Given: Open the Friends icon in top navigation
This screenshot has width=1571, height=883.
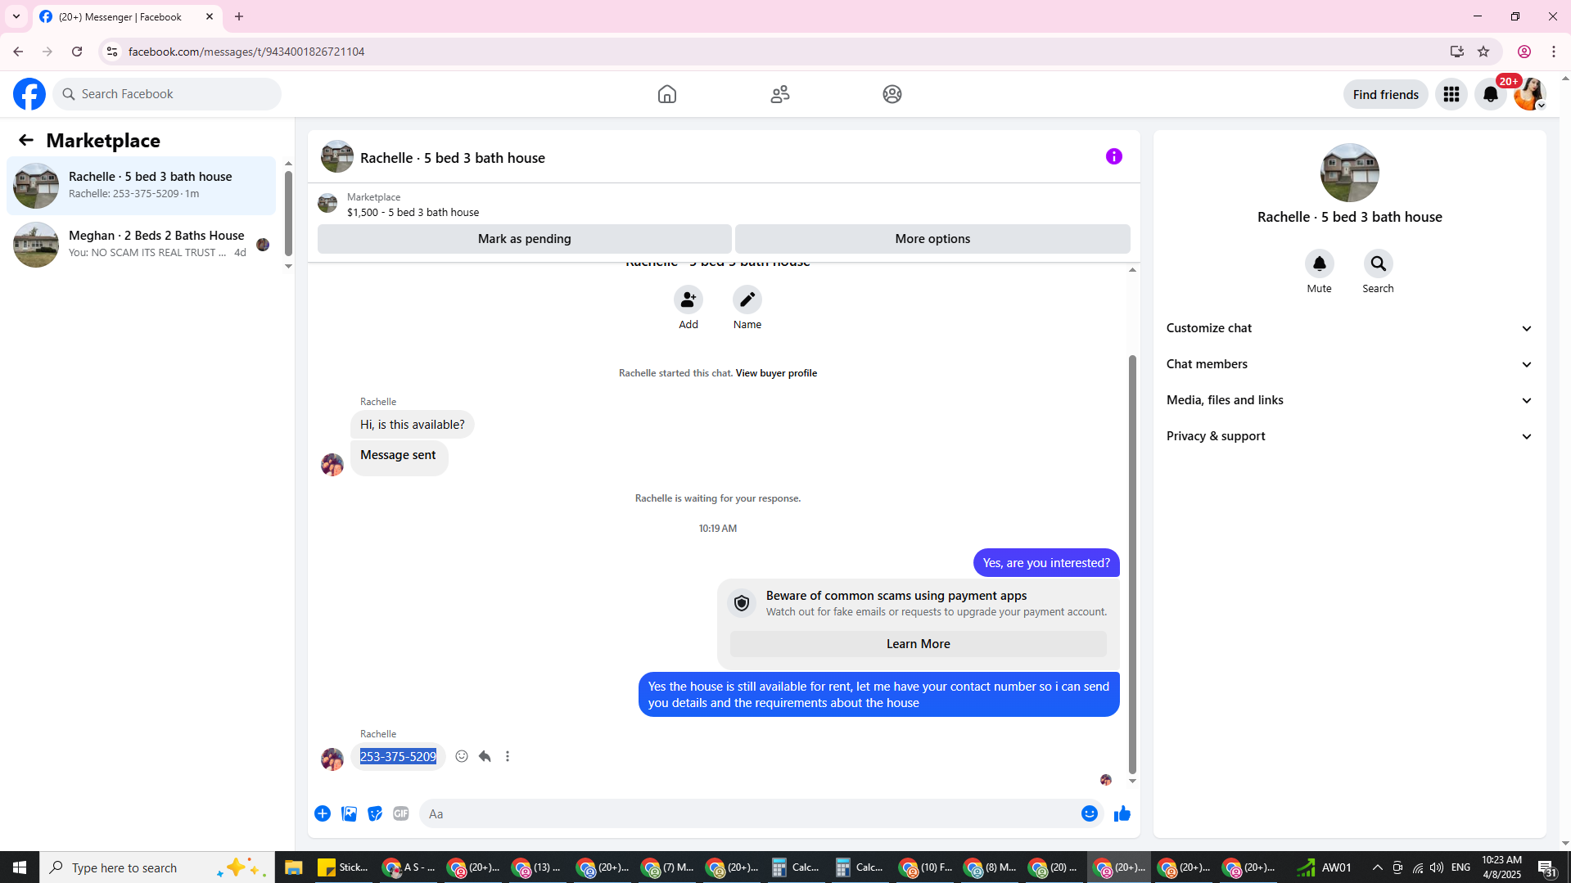Looking at the screenshot, I should (780, 94).
